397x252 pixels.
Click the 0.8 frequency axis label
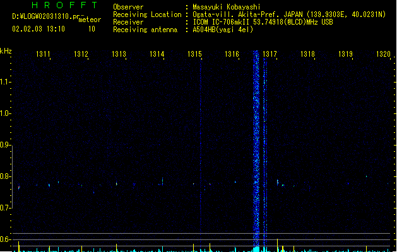click(5, 176)
